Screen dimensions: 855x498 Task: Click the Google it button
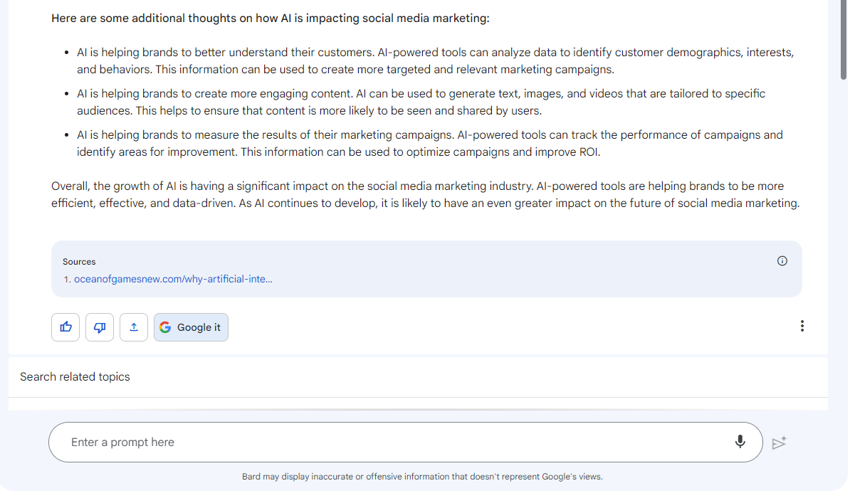coord(191,327)
